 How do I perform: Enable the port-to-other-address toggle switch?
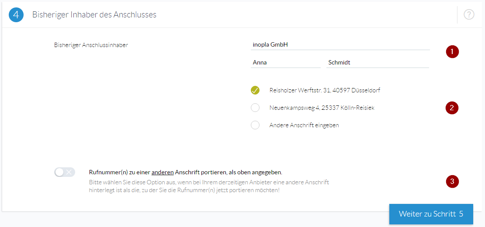tap(65, 172)
